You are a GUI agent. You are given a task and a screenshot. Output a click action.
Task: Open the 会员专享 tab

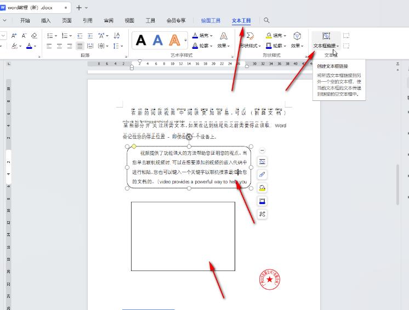(x=176, y=20)
